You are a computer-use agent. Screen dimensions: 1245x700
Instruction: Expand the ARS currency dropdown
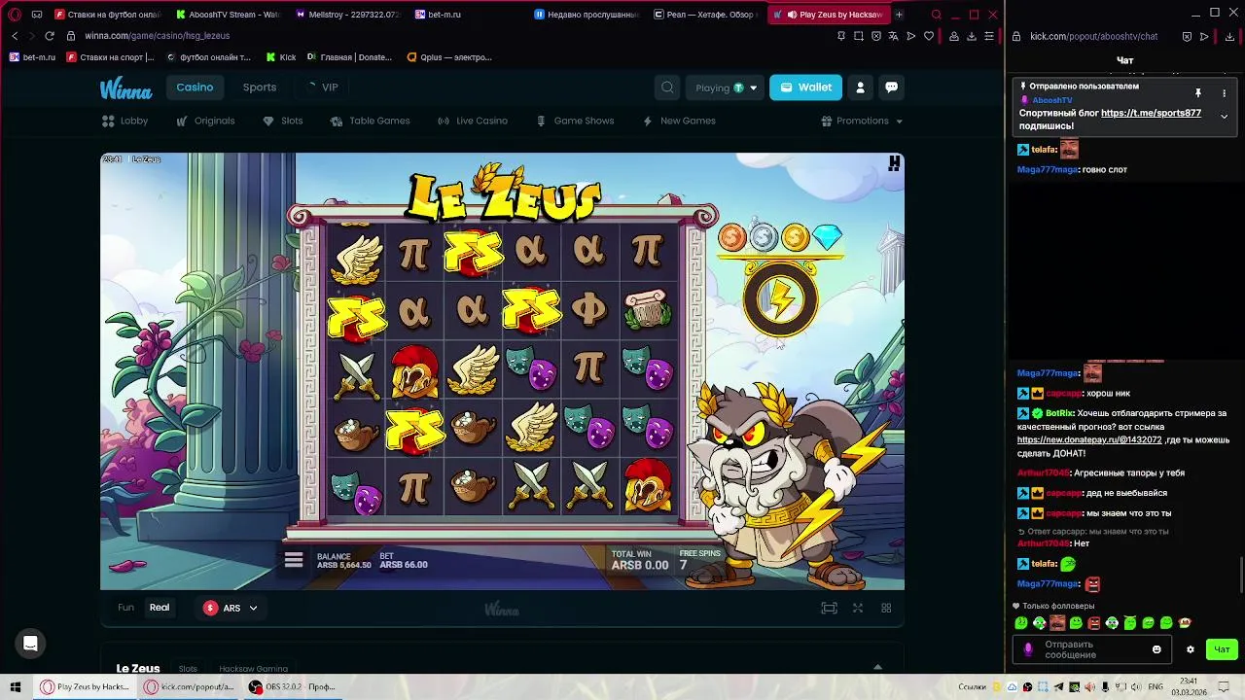point(231,608)
